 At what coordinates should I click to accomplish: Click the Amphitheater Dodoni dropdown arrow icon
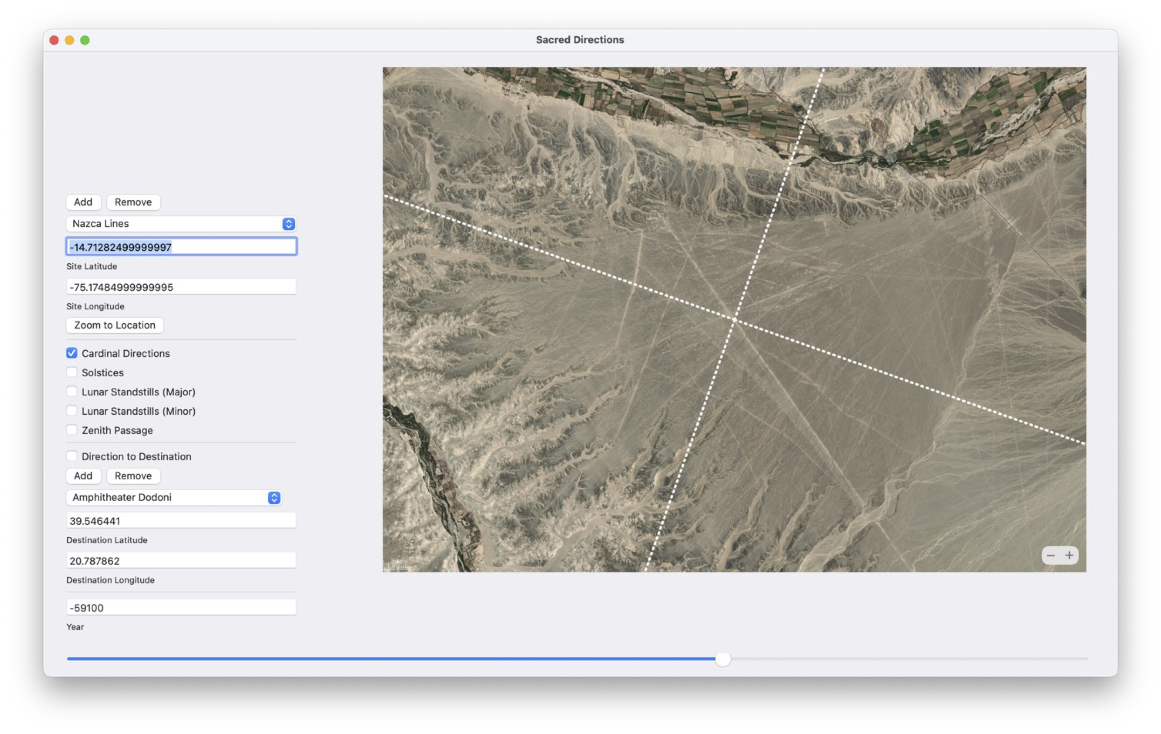[274, 497]
